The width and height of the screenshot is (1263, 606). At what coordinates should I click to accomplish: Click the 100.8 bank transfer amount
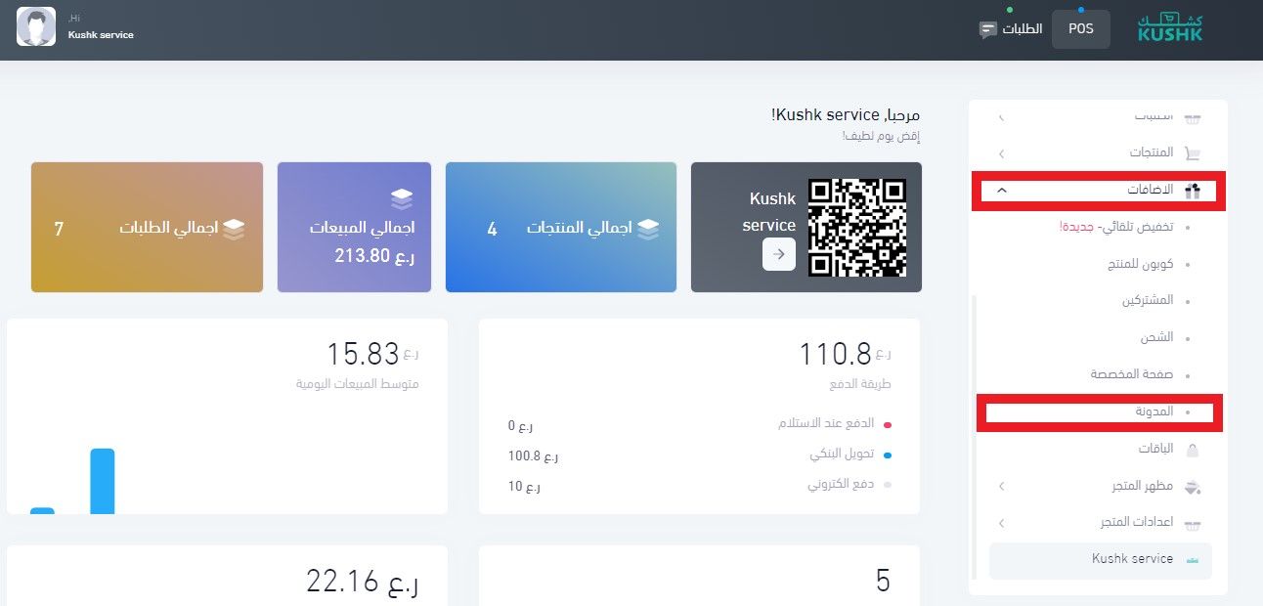coord(533,456)
